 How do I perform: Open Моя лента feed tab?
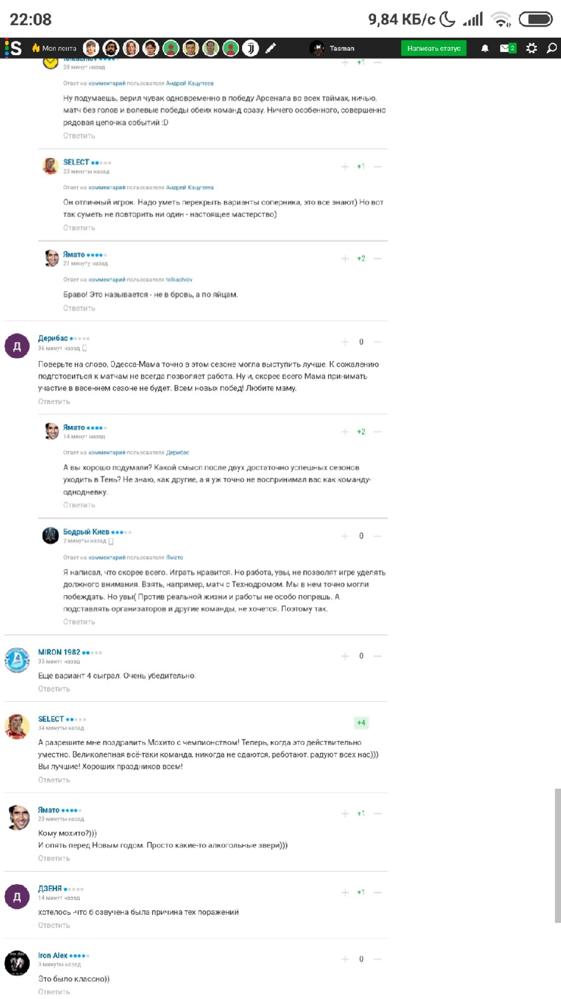coord(55,48)
